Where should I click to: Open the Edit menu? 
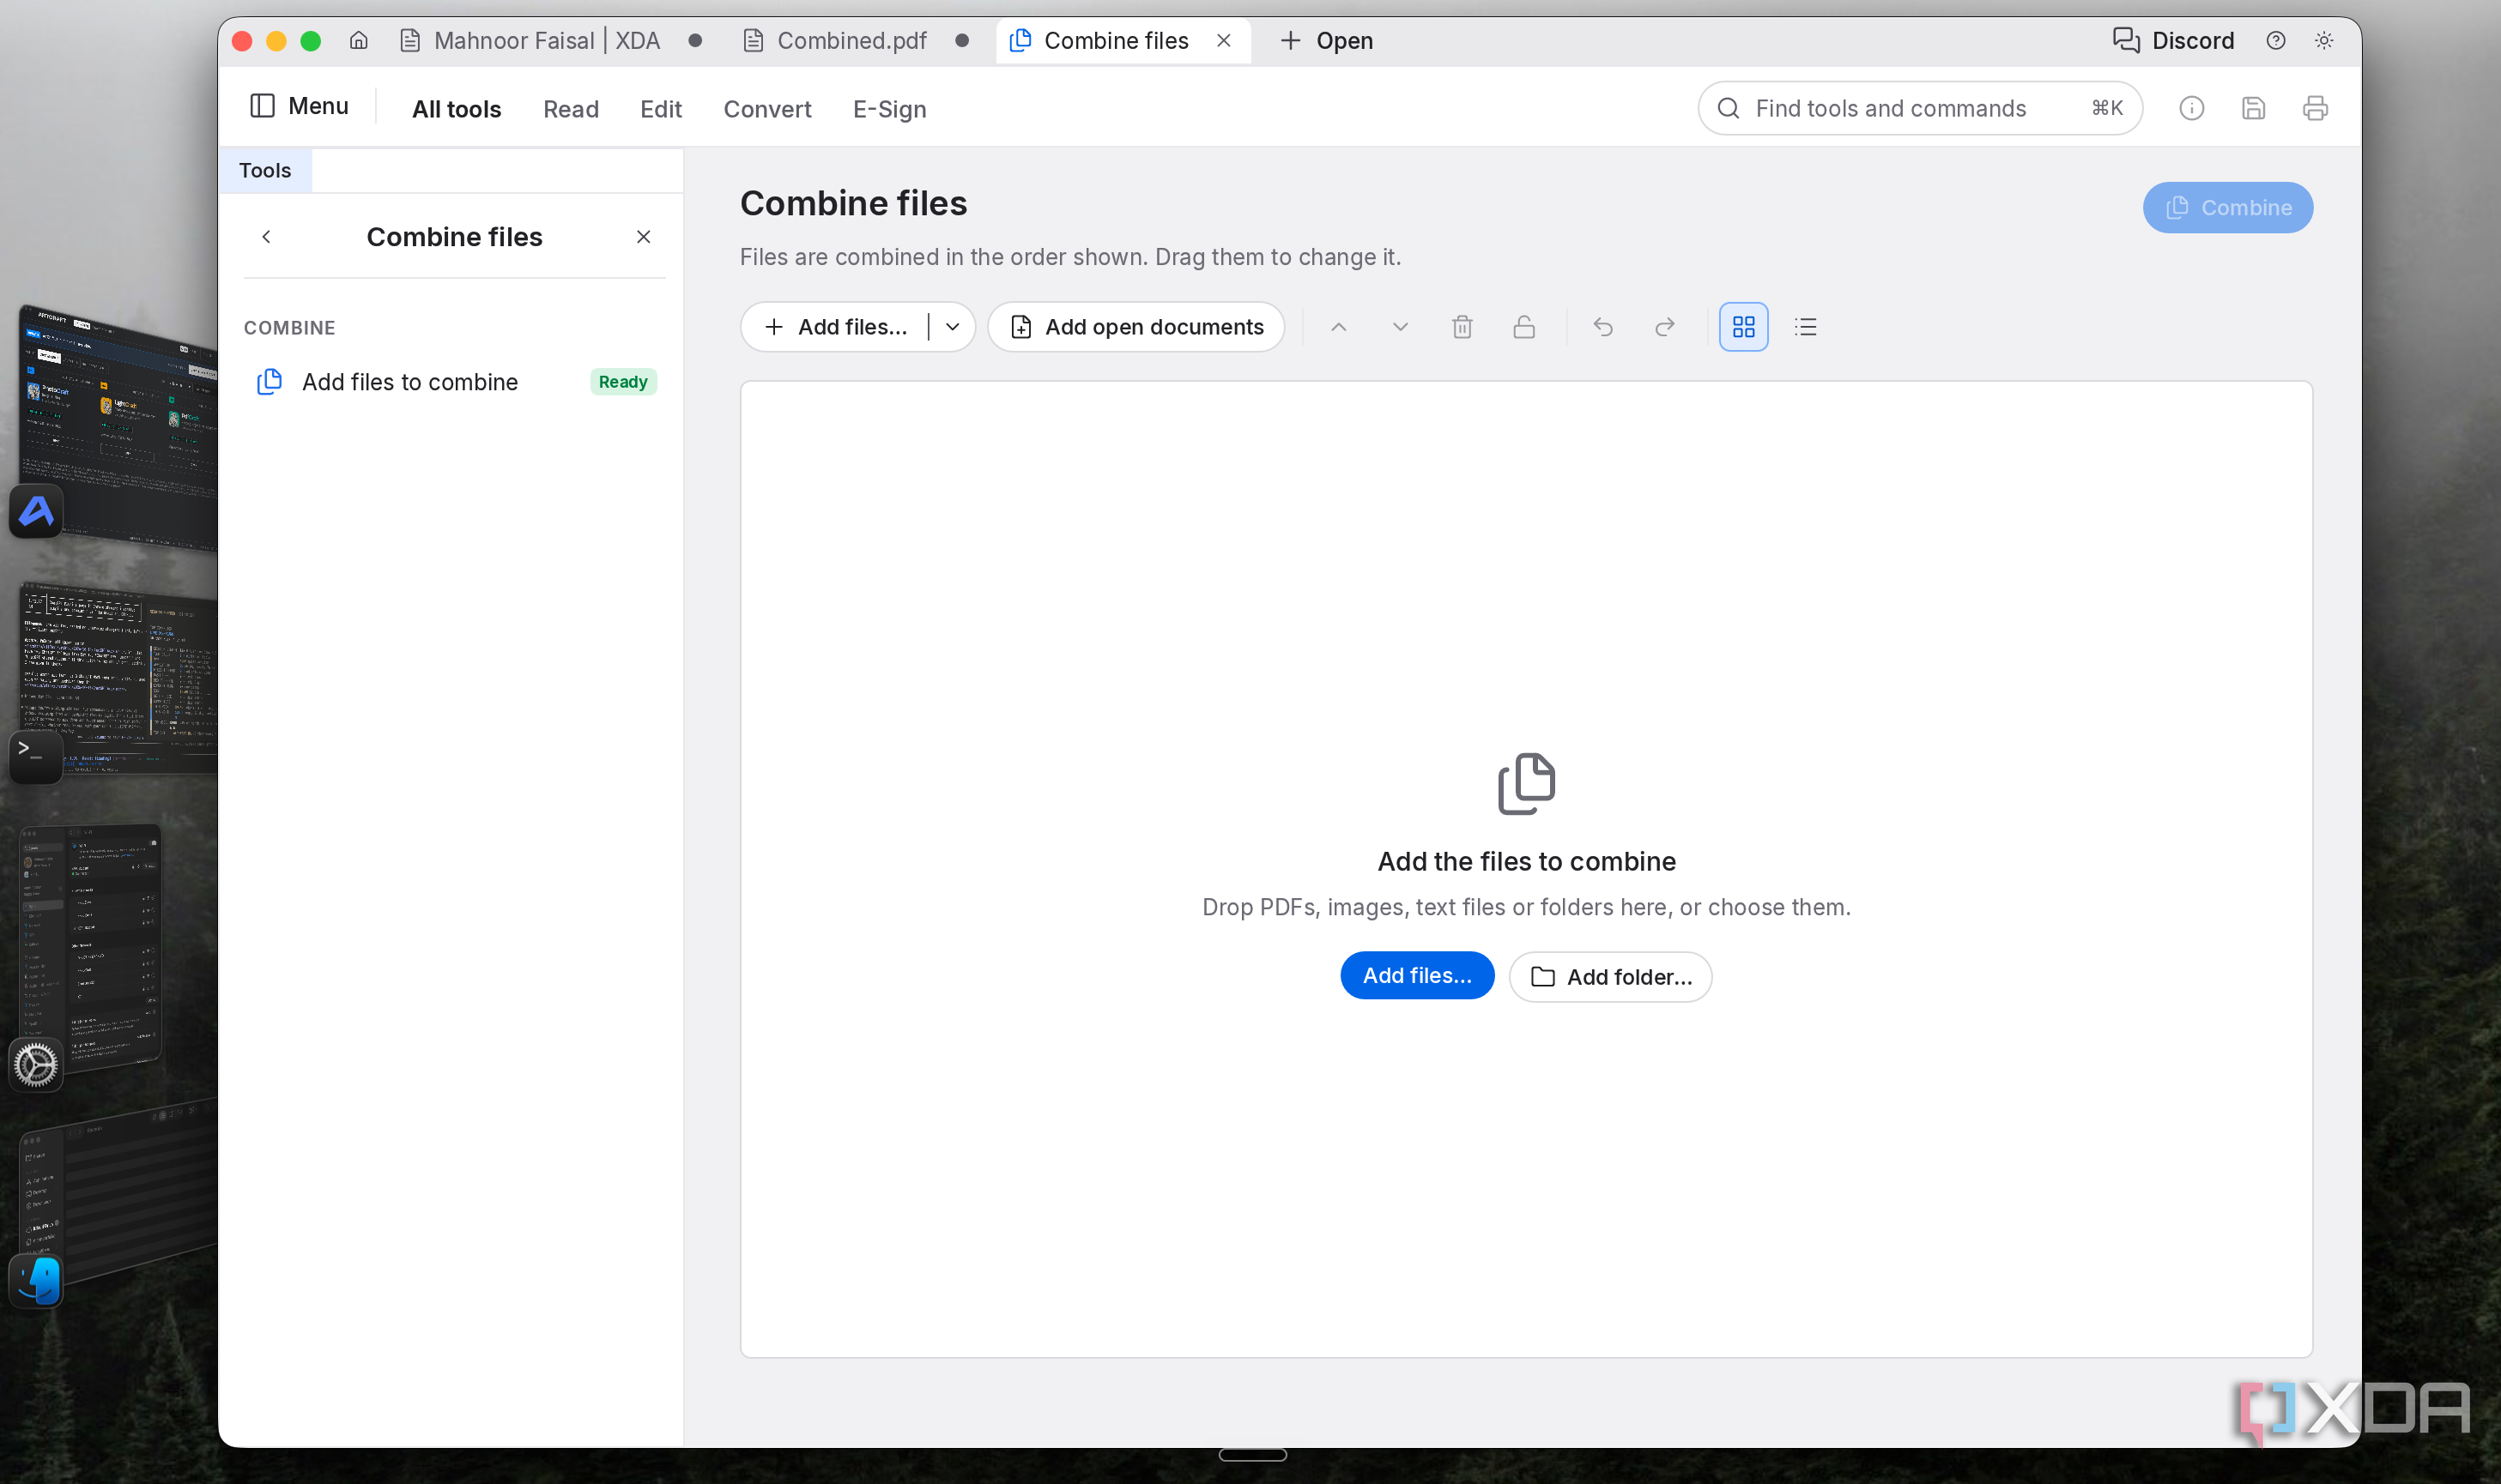660,109
